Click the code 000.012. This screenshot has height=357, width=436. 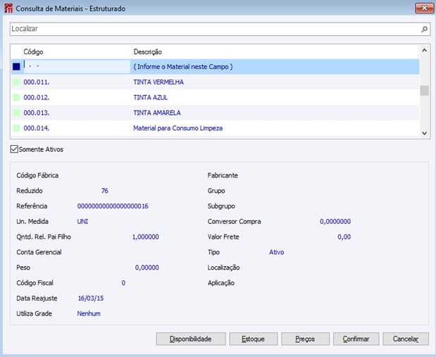click(x=37, y=97)
